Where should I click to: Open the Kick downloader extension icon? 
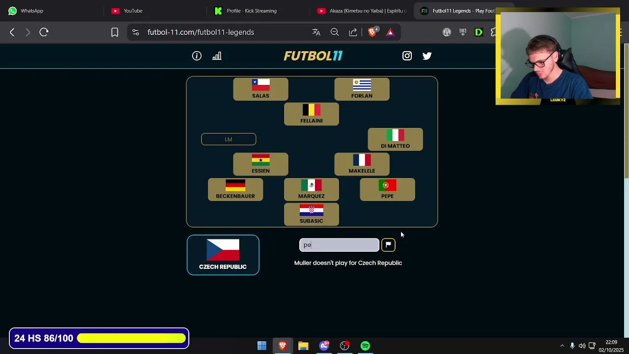463,32
